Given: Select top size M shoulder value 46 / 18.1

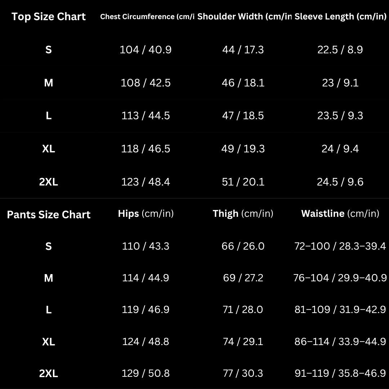Looking at the screenshot, I should point(243,83).
